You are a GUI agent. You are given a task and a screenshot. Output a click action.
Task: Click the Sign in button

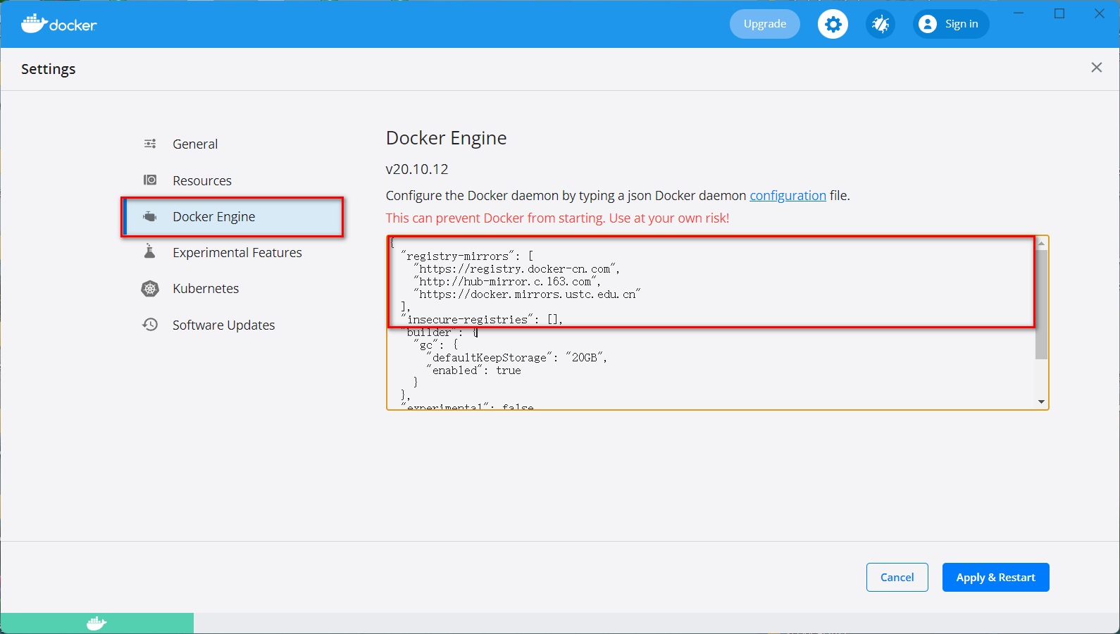coord(951,24)
